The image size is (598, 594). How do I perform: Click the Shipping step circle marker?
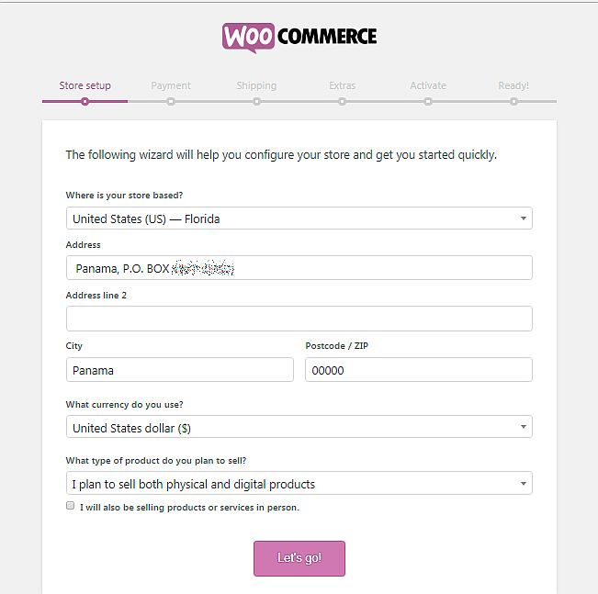tap(256, 101)
